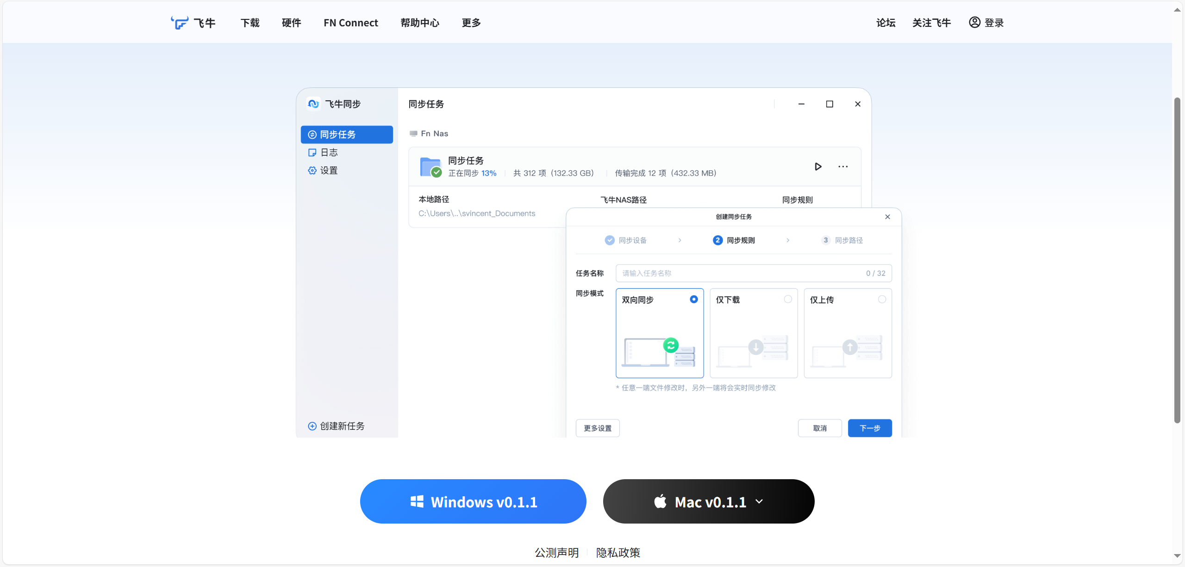Visit the 论坛 link
The width and height of the screenshot is (1185, 567).
pyautogui.click(x=886, y=23)
